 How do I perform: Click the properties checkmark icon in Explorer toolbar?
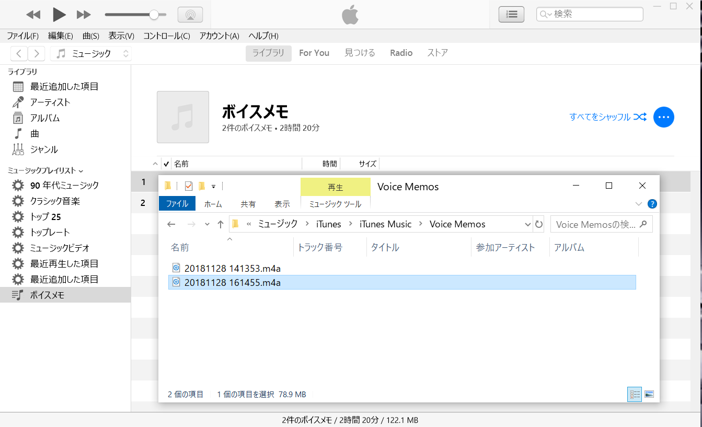tap(189, 186)
